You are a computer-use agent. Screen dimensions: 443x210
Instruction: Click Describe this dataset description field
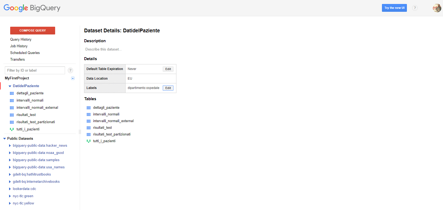(103, 49)
